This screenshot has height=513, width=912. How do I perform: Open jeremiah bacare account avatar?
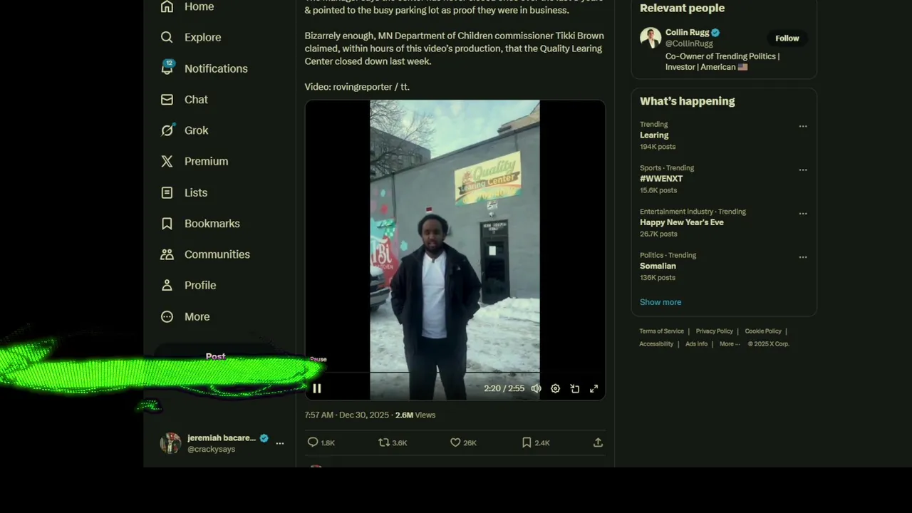click(170, 443)
